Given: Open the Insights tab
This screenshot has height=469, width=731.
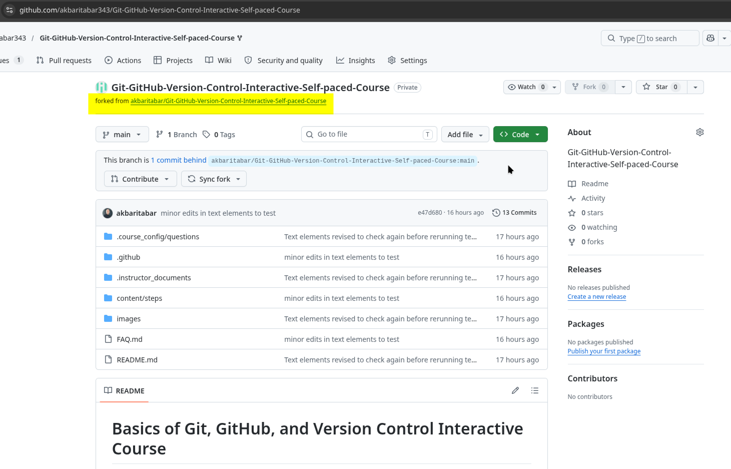Looking at the screenshot, I should point(355,60).
